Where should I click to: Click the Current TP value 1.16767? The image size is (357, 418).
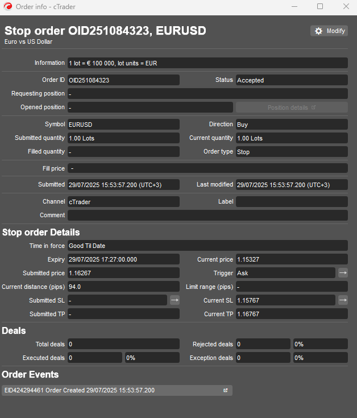point(291,314)
